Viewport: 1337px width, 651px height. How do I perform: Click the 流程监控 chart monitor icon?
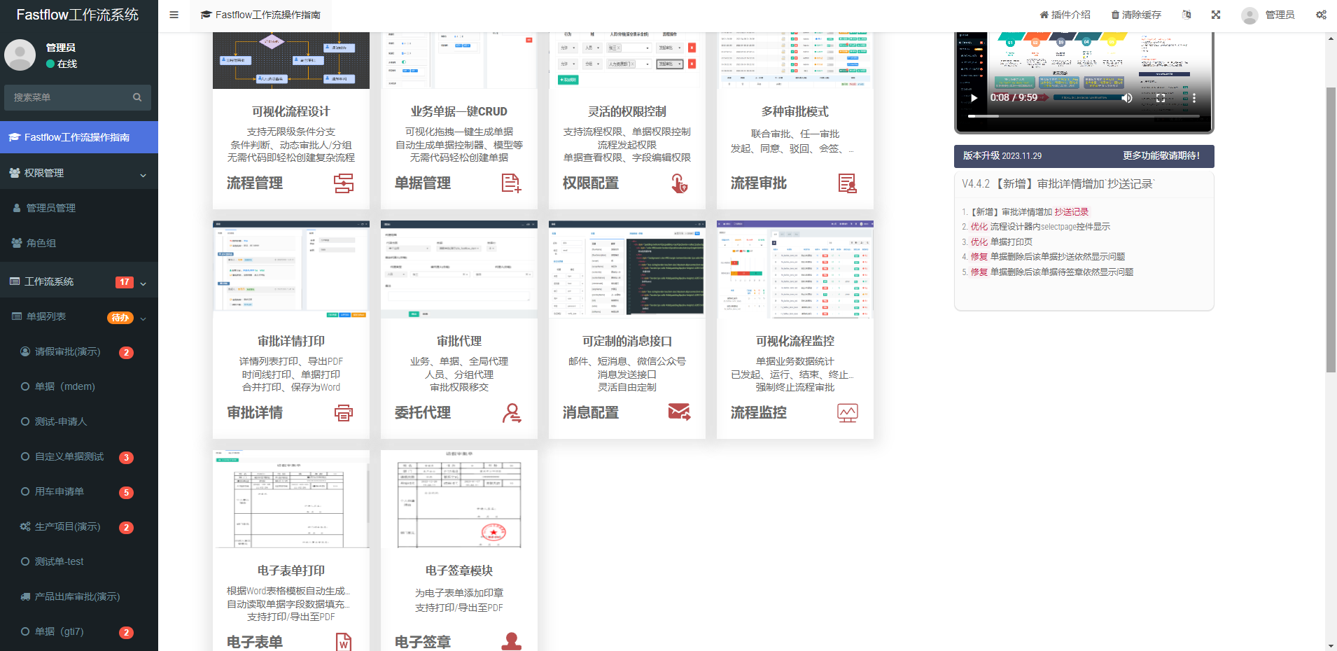click(848, 413)
